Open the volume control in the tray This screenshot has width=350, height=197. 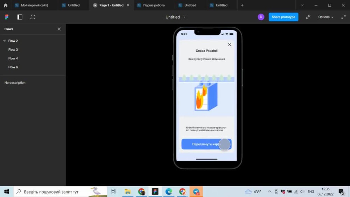pos(302,192)
